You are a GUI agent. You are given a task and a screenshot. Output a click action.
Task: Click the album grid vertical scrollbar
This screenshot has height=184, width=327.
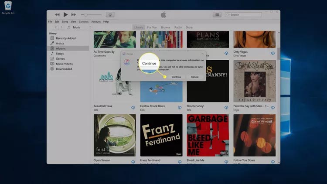[279, 53]
